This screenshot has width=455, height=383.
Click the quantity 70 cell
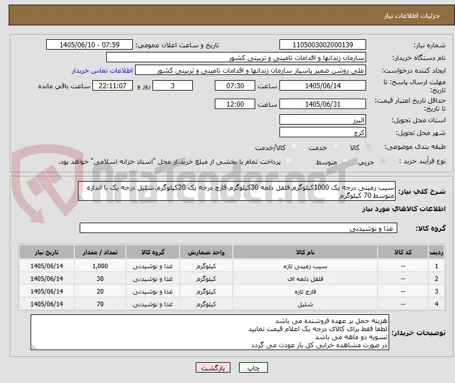pos(100,305)
